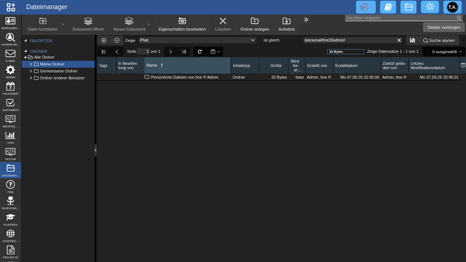Expand Ordner anderer Benutzer node
Image resolution: width=466 pixels, height=262 pixels.
tap(31, 78)
